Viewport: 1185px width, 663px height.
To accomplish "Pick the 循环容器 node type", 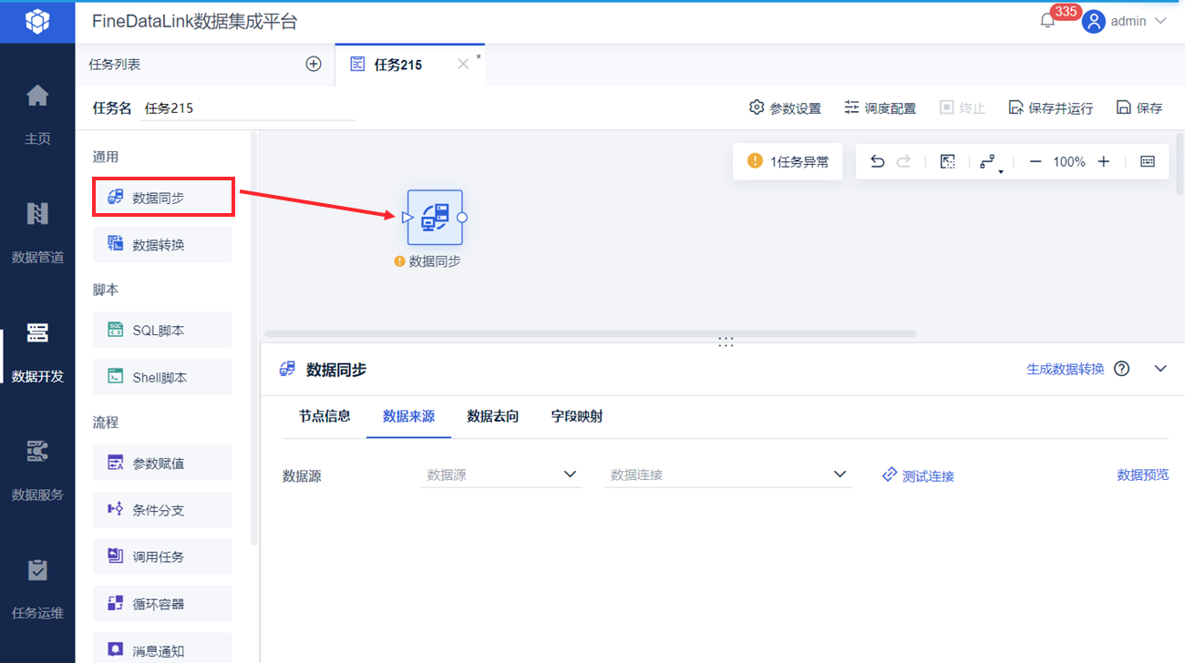I will [x=163, y=603].
